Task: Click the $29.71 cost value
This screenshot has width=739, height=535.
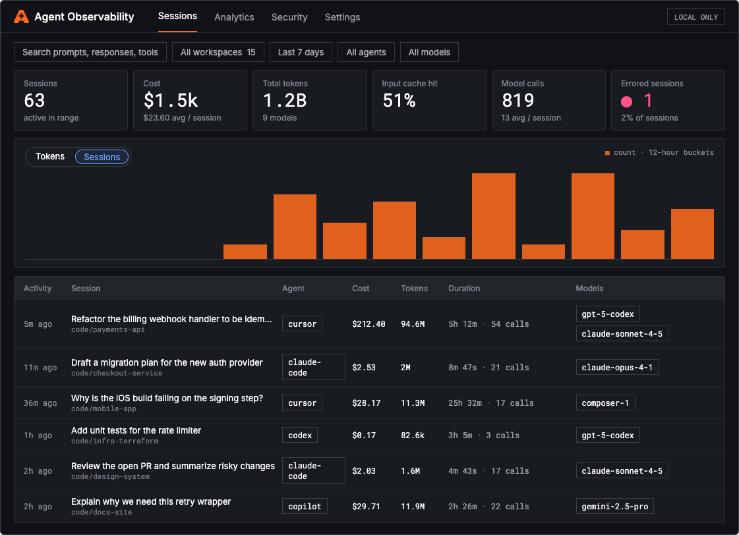Action: click(x=366, y=507)
